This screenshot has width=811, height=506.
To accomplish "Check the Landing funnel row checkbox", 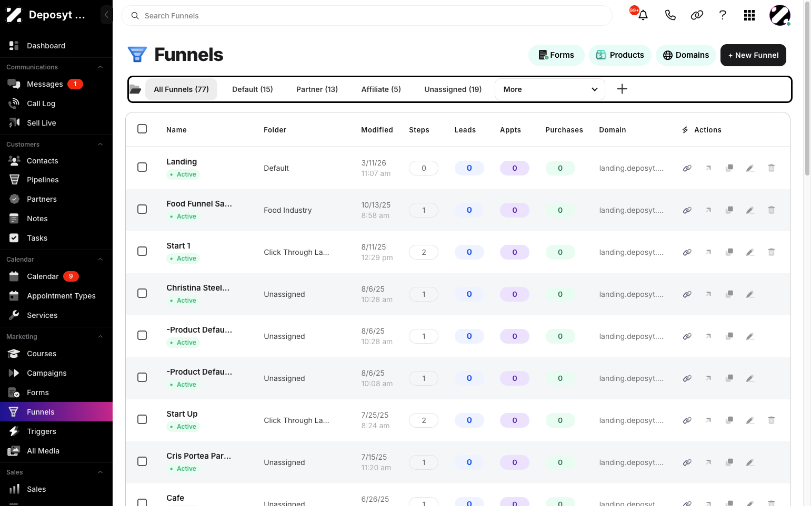I will 142,167.
